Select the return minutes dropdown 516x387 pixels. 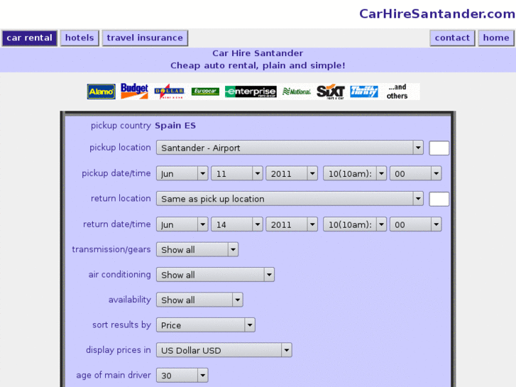(415, 224)
